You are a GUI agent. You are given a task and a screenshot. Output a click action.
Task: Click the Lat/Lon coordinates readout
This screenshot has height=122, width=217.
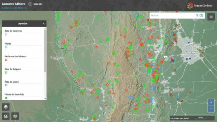[180, 119]
